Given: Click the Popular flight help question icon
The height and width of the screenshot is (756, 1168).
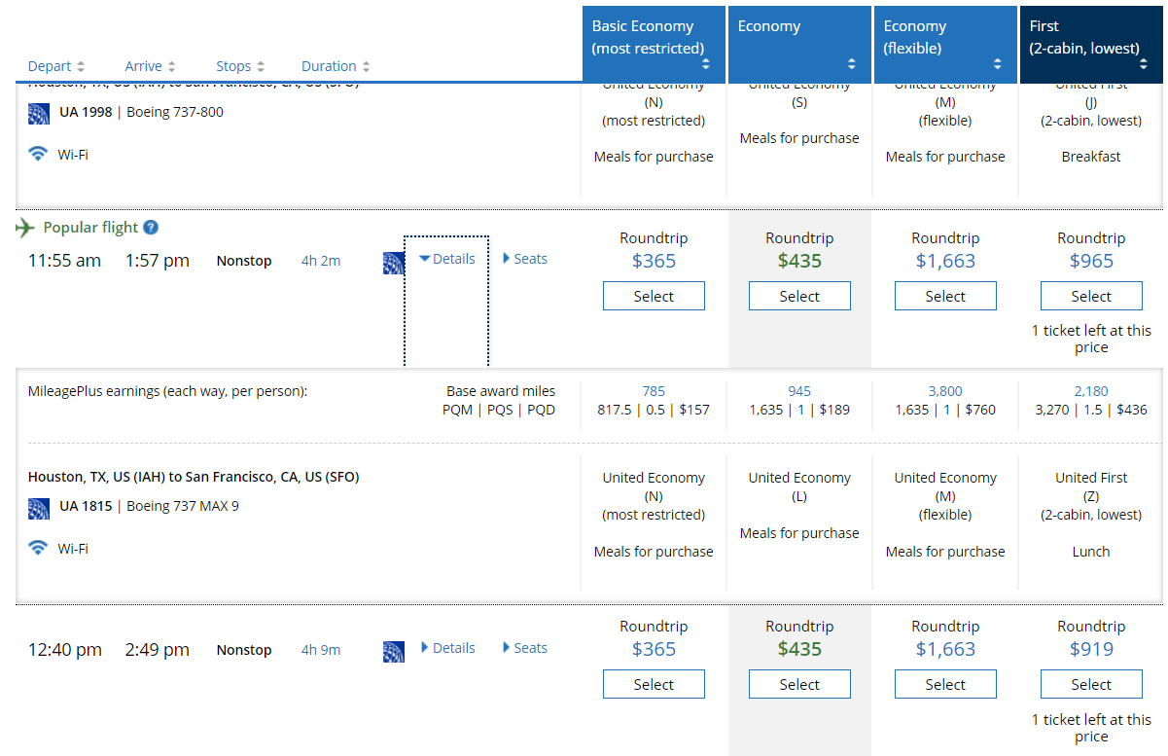Looking at the screenshot, I should point(151,228).
